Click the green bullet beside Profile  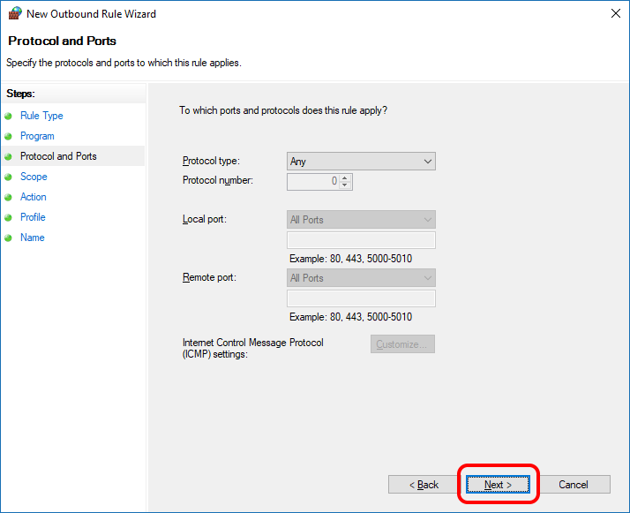click(9, 217)
